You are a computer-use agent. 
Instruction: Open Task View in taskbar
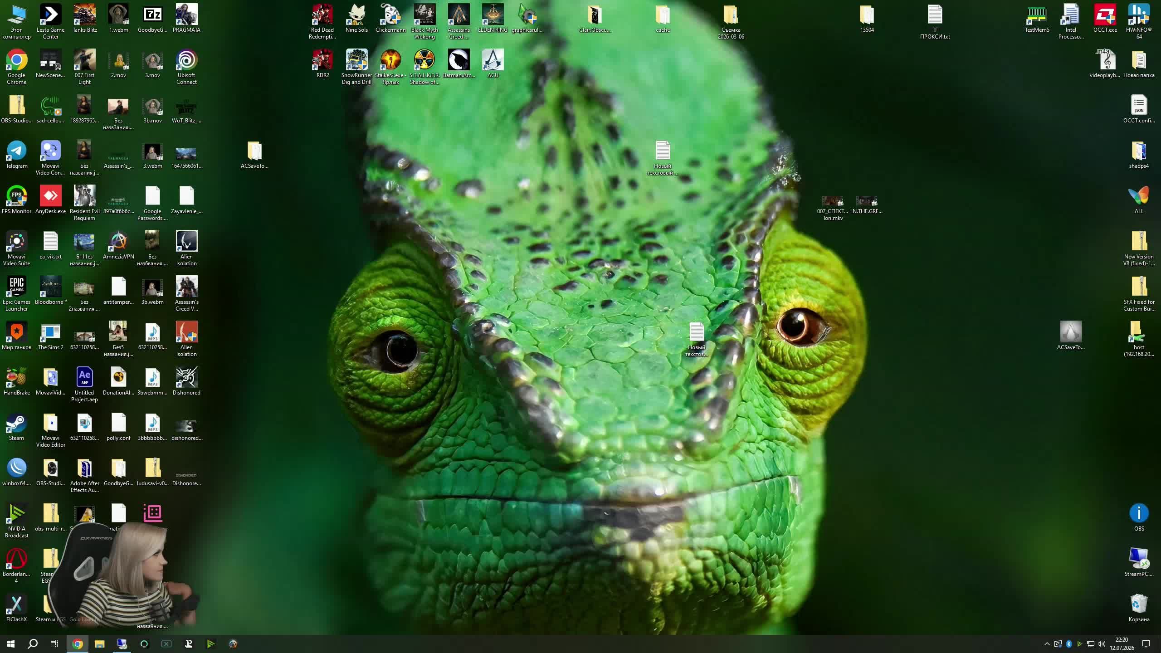[54, 643]
